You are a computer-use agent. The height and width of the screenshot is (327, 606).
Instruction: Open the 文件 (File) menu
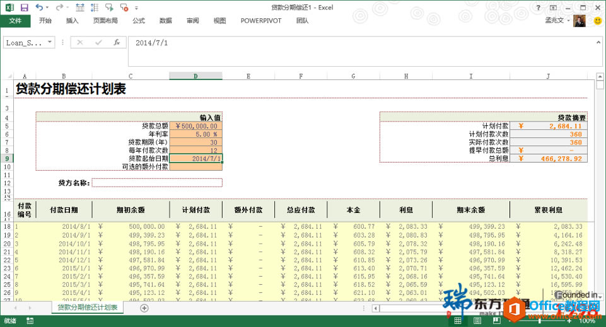pyautogui.click(x=15, y=21)
